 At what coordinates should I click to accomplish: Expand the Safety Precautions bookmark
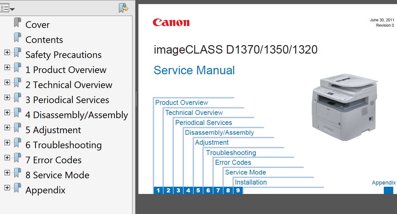point(7,52)
